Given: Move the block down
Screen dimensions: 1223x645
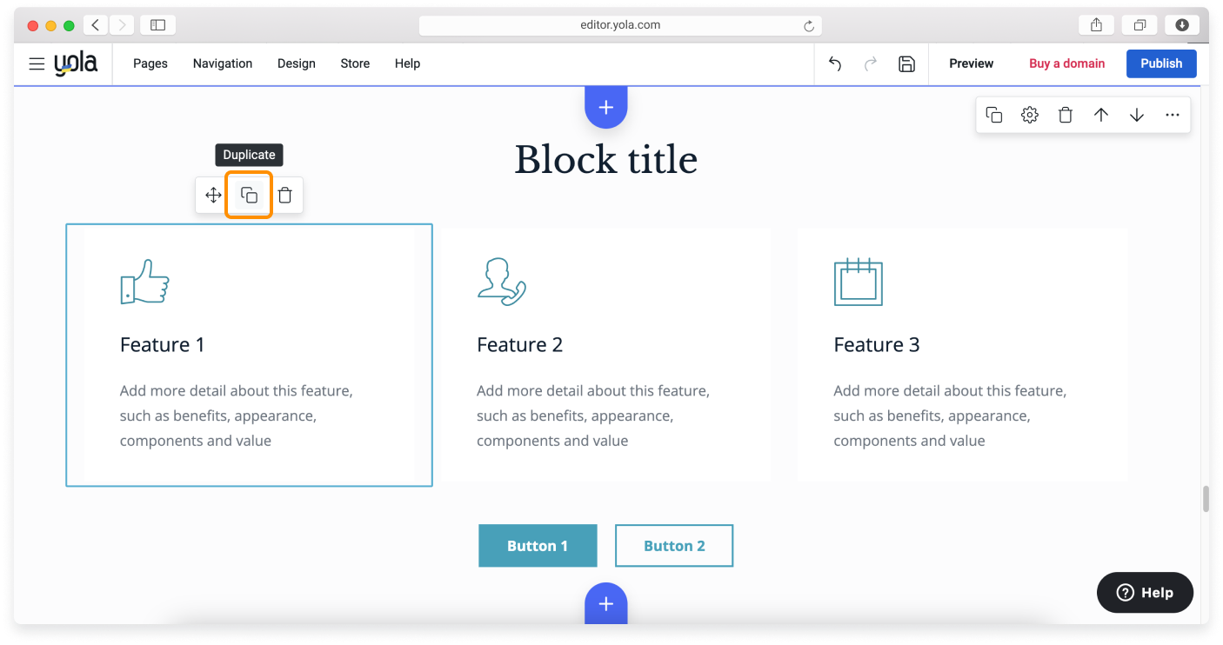Looking at the screenshot, I should pos(1137,114).
